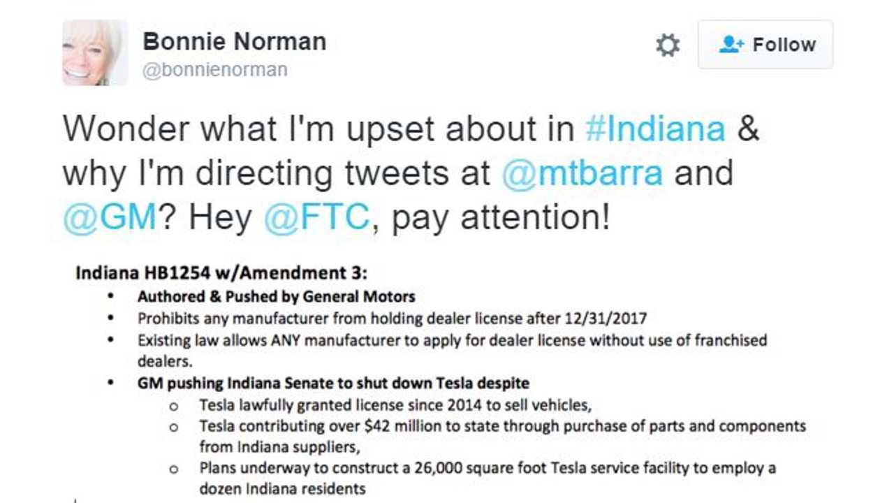
Task: Click the add-person icon beside Follow
Action: tap(731, 45)
